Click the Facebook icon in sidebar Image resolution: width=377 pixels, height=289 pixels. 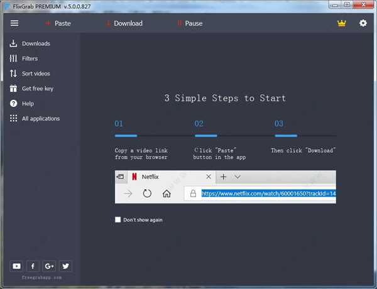33,266
